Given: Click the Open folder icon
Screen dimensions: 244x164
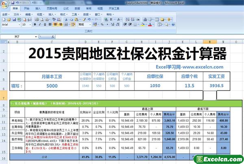Looking at the screenshot, I should (9, 19).
